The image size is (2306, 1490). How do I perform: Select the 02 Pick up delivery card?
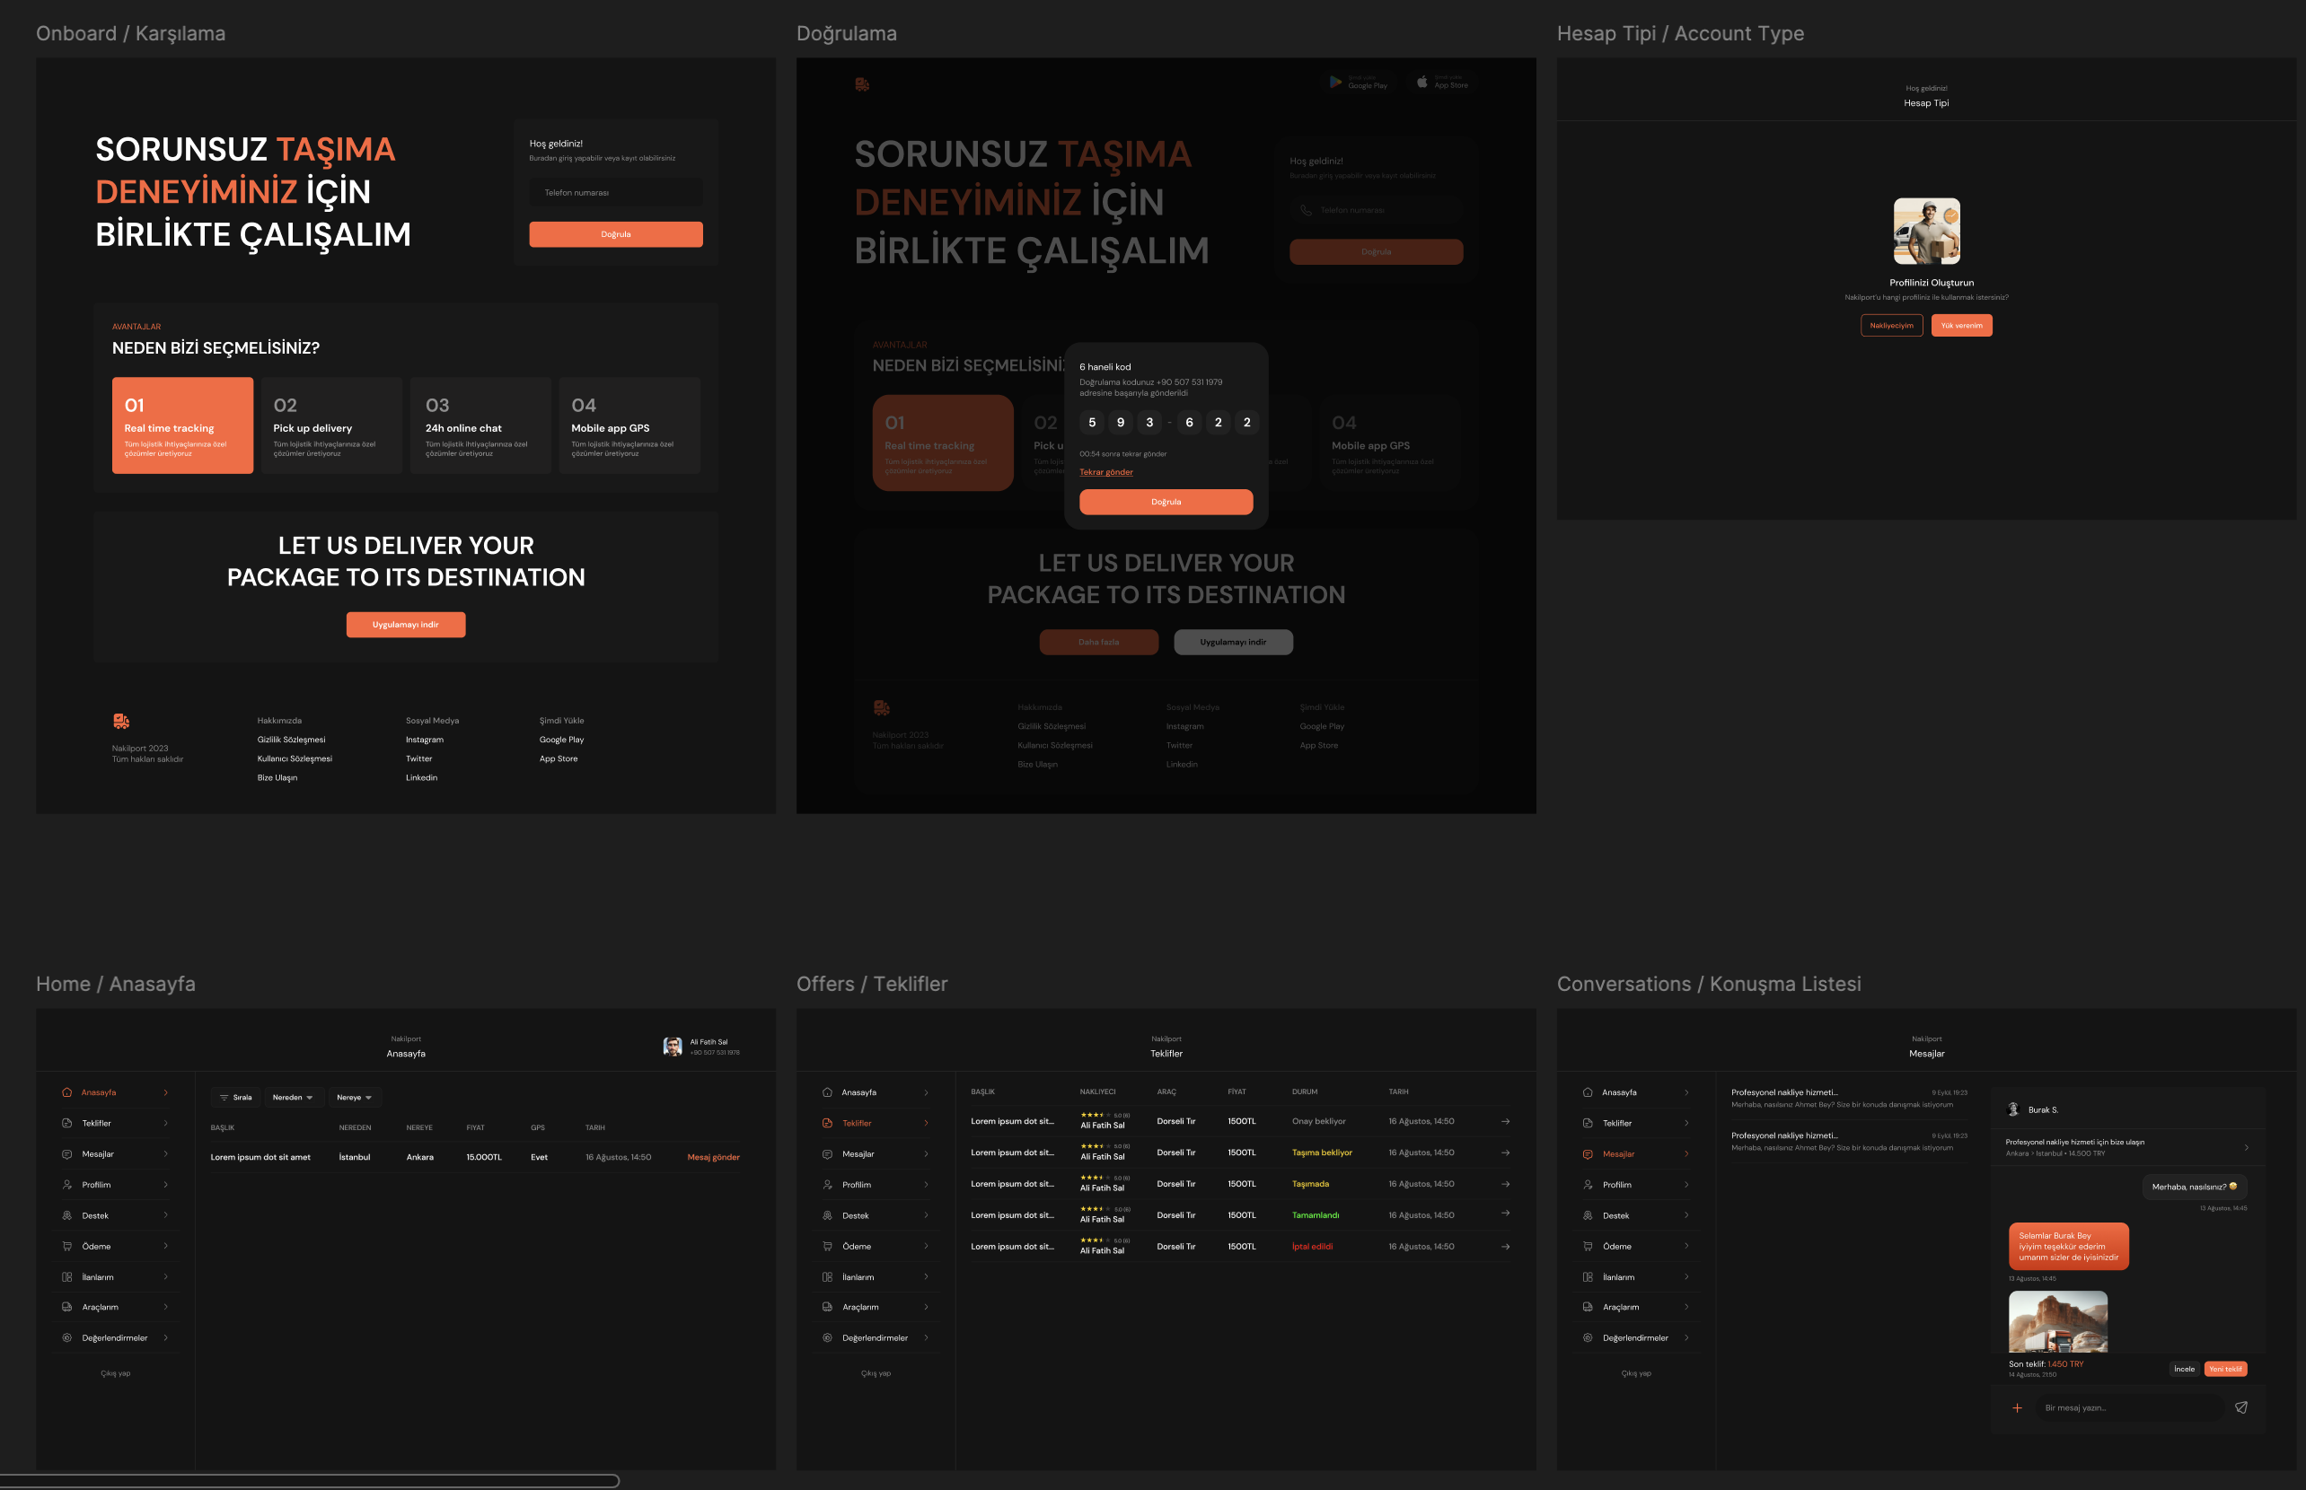331,425
